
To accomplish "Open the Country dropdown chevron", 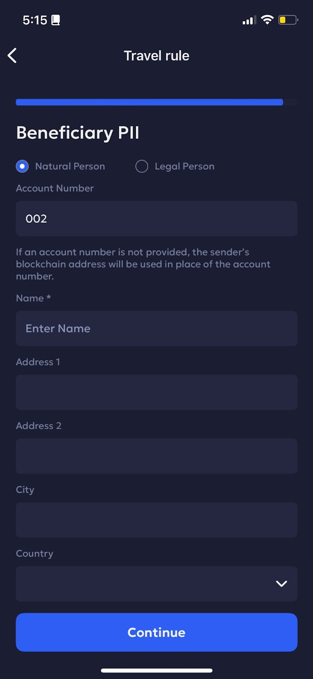I will coord(281,584).
